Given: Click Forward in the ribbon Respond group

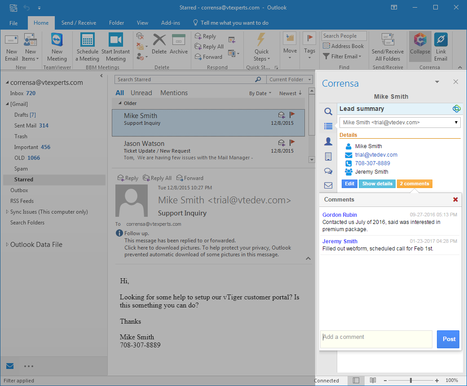Looking at the screenshot, I should tap(208, 57).
